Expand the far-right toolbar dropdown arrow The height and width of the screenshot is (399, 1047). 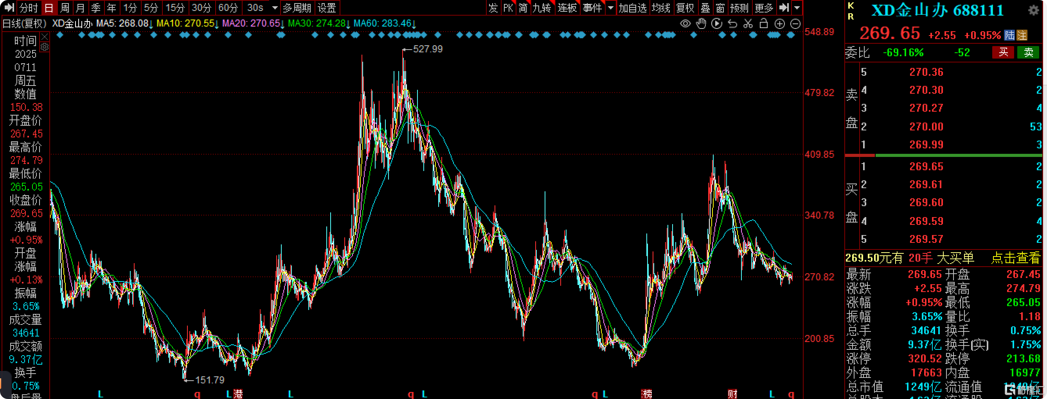click(797, 7)
